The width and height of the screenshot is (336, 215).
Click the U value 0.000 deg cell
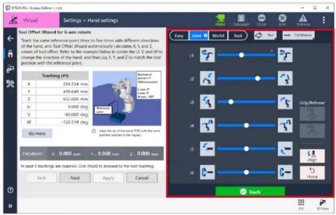(62, 106)
